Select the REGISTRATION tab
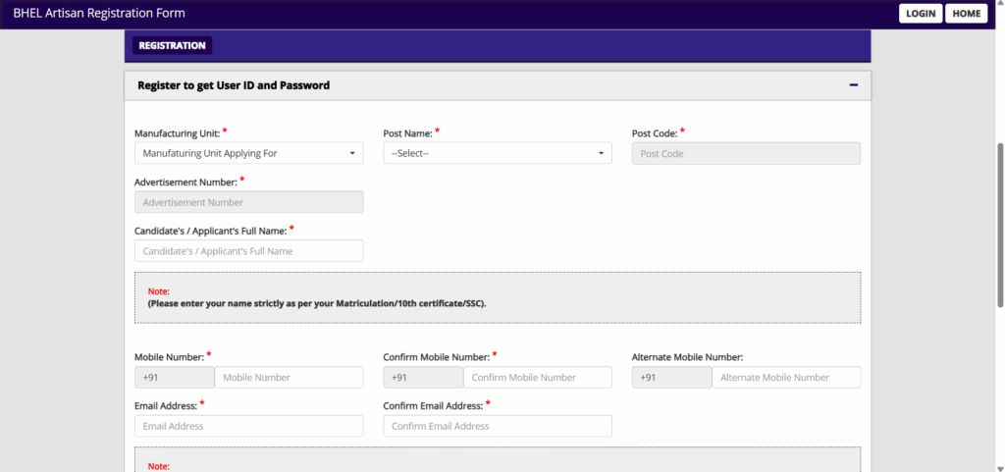The height and width of the screenshot is (472, 1005). (172, 45)
